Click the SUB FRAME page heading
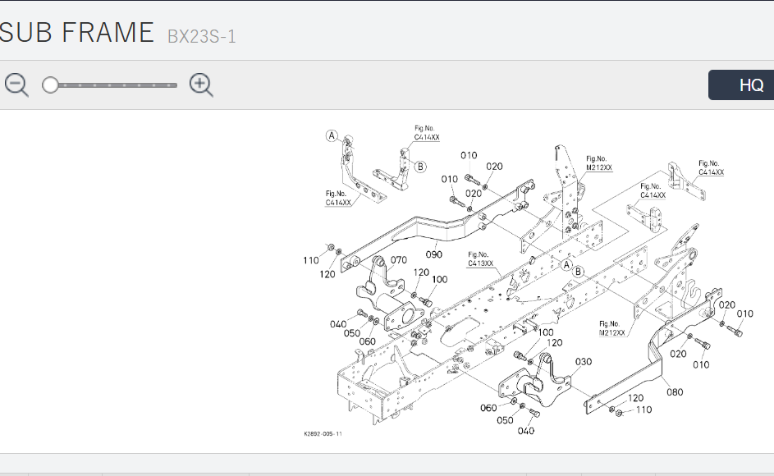774x476 pixels. (76, 33)
